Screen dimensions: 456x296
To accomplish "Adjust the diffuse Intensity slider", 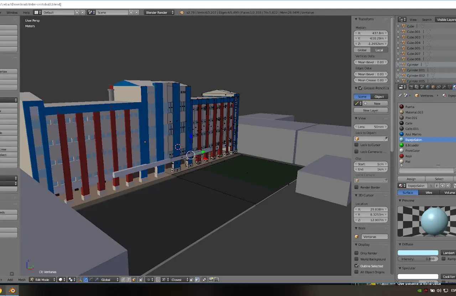I will (418, 259).
